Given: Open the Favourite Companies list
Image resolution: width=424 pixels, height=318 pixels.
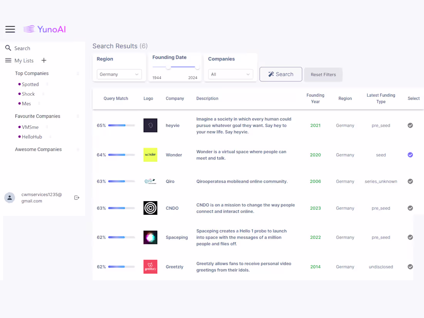Looking at the screenshot, I should tap(38, 116).
